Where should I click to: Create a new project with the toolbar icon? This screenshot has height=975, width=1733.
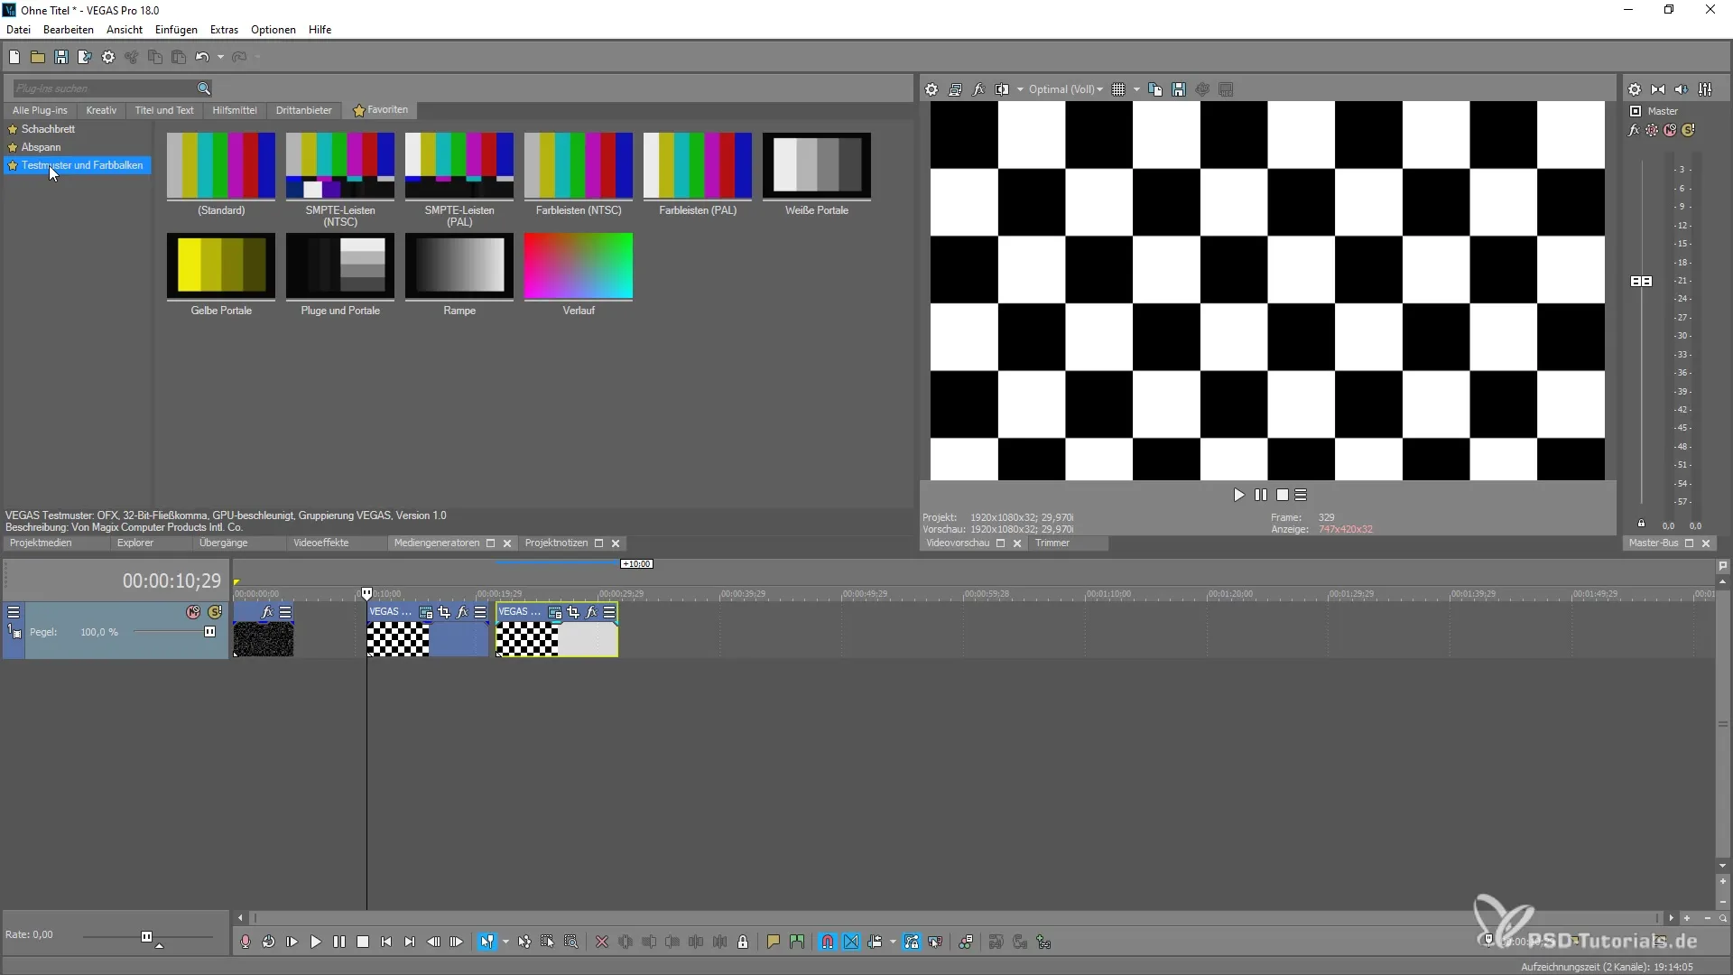pyautogui.click(x=14, y=57)
